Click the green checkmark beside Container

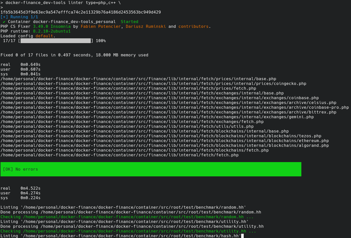click(4, 22)
